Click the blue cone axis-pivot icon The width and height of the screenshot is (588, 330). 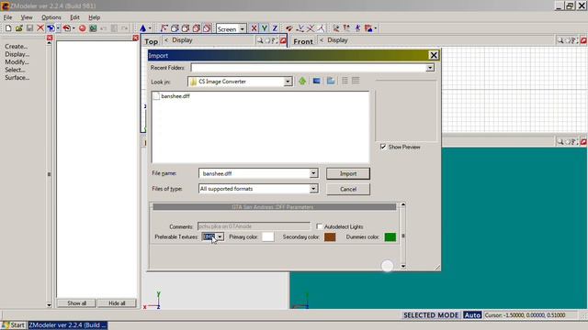[143, 28]
